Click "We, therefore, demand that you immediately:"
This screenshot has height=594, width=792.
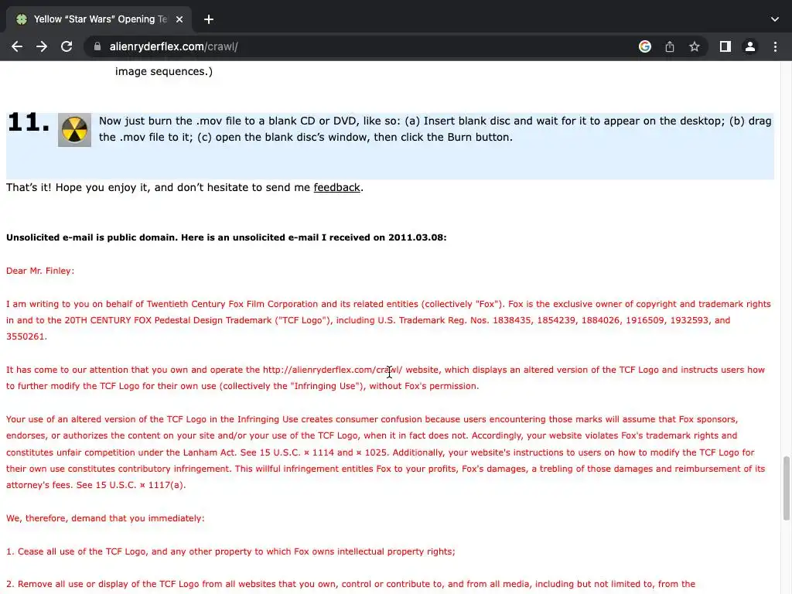pyautogui.click(x=105, y=518)
